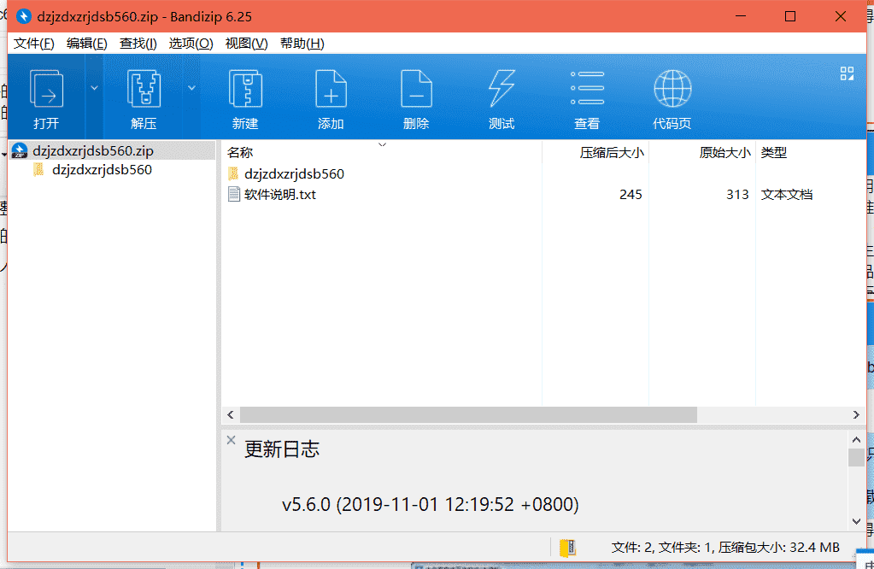Click the v5.6.0 version line
The height and width of the screenshot is (569, 874).
(x=431, y=504)
